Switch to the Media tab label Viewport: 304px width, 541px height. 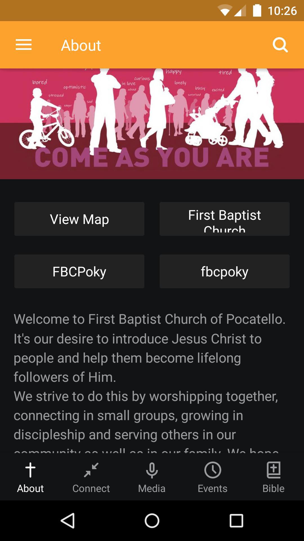click(152, 488)
